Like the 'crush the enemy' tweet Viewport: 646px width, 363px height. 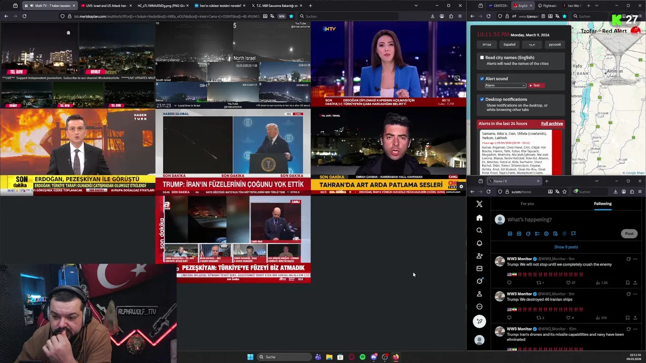(x=568, y=283)
